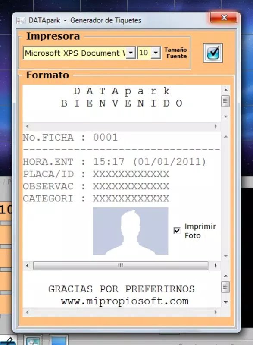
Task: Click right arrow of ticket body horizontal scrollbar
Action: [x=216, y=266]
